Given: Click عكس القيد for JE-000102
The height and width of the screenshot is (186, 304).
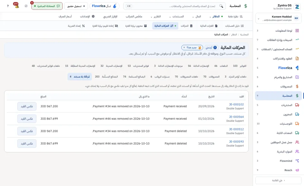Looking at the screenshot, I should (27, 106).
